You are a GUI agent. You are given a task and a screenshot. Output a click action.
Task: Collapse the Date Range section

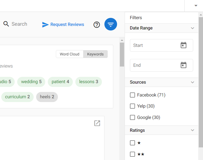[x=193, y=28]
